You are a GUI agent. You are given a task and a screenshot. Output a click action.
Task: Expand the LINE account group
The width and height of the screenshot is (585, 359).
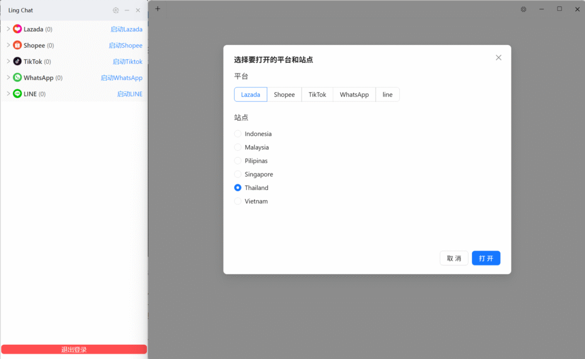click(x=8, y=94)
